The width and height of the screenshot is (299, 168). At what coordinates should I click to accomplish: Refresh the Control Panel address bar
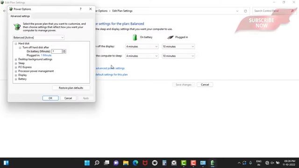(245, 11)
